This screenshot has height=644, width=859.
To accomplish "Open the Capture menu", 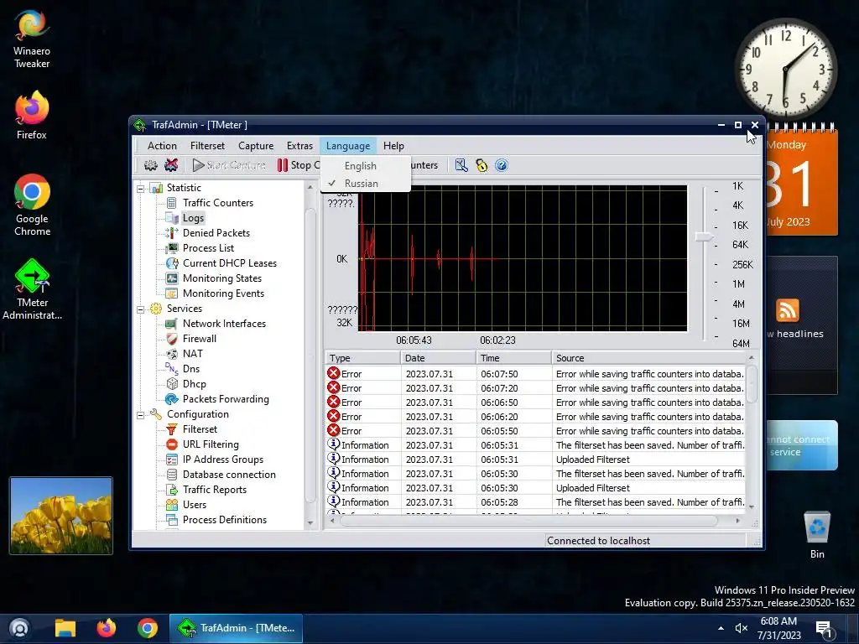I will tap(256, 146).
